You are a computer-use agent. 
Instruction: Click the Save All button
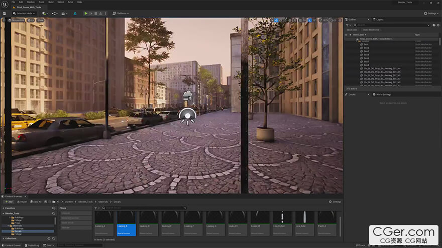click(x=36, y=201)
